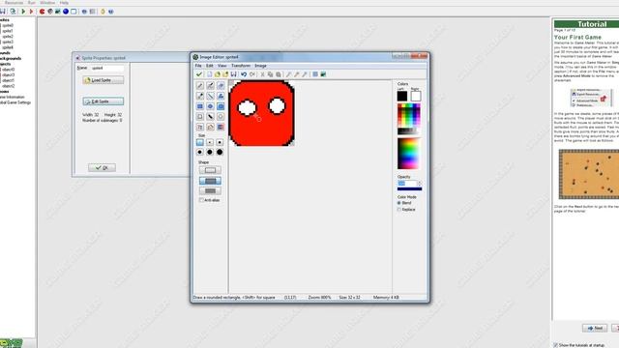
Task: Open the File menu in Image Editor
Action: 198,66
